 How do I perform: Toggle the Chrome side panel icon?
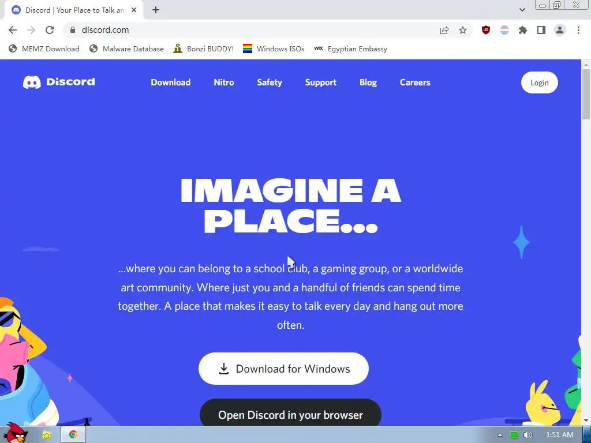pyautogui.click(x=541, y=30)
